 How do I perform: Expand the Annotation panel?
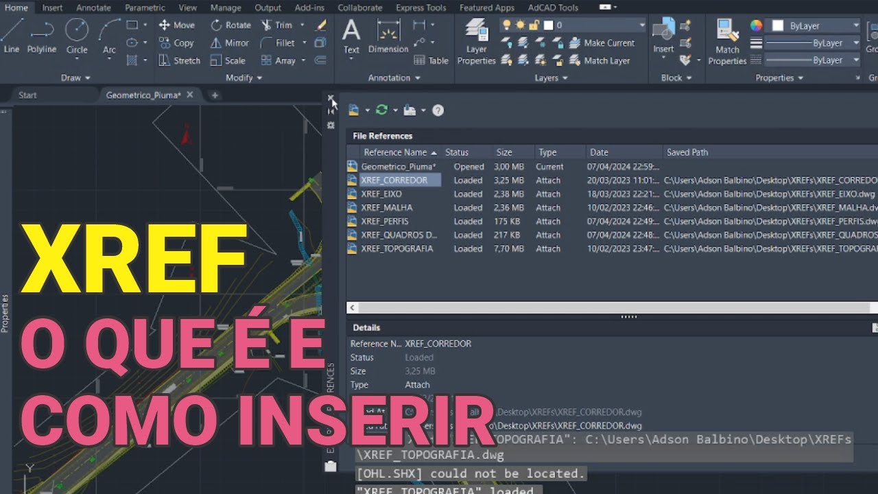(394, 78)
